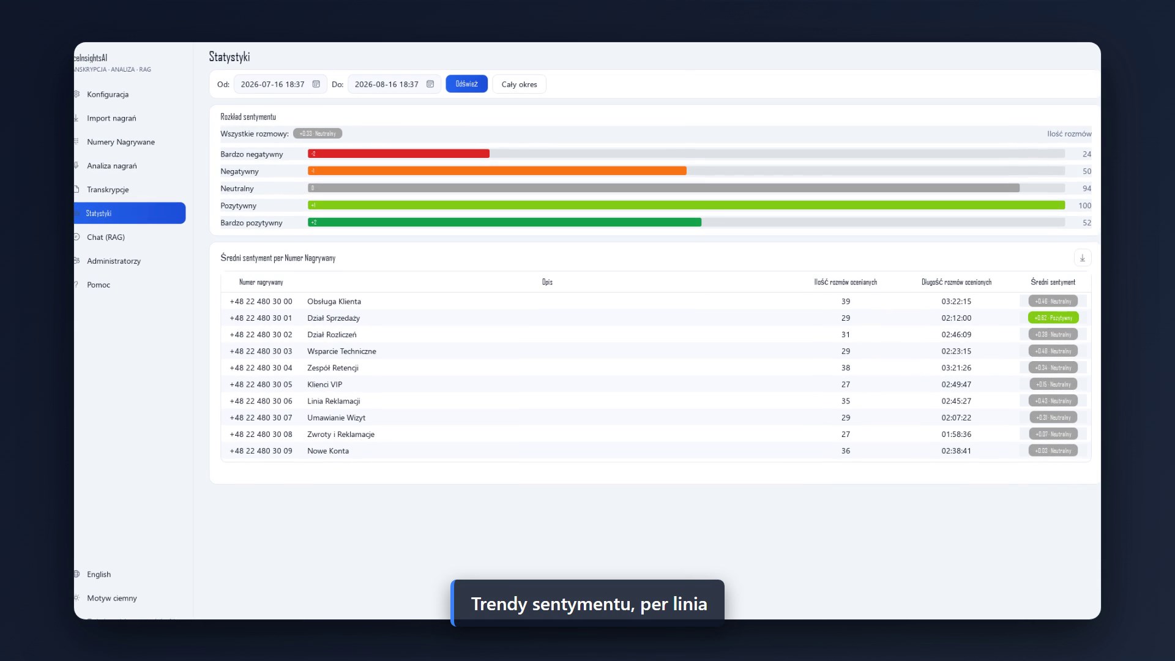Click the chat bubble icon beside Chat (RAG)
Image resolution: width=1175 pixels, height=661 pixels.
click(76, 237)
